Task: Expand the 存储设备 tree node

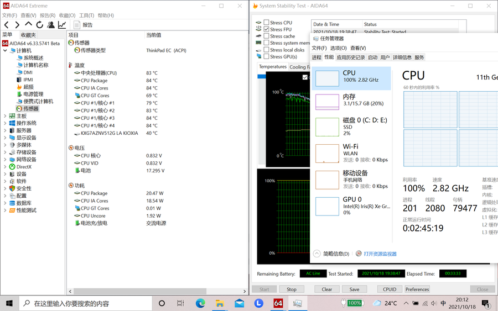Action: point(5,152)
